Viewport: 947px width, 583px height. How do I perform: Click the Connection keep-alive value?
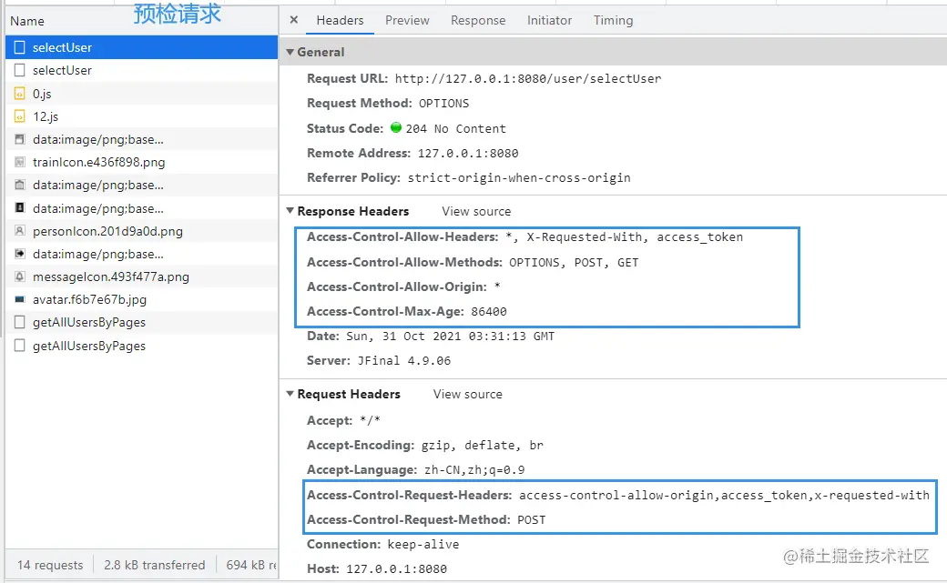(423, 545)
